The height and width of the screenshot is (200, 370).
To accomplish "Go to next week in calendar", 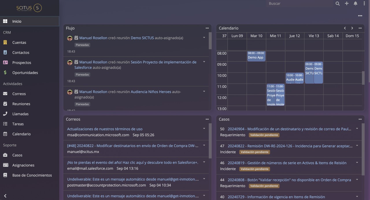I will coord(352,28).
